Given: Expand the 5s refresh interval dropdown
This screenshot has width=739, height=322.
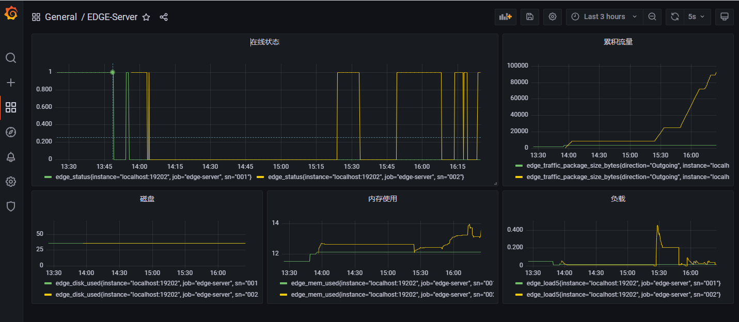Looking at the screenshot, I should (698, 17).
